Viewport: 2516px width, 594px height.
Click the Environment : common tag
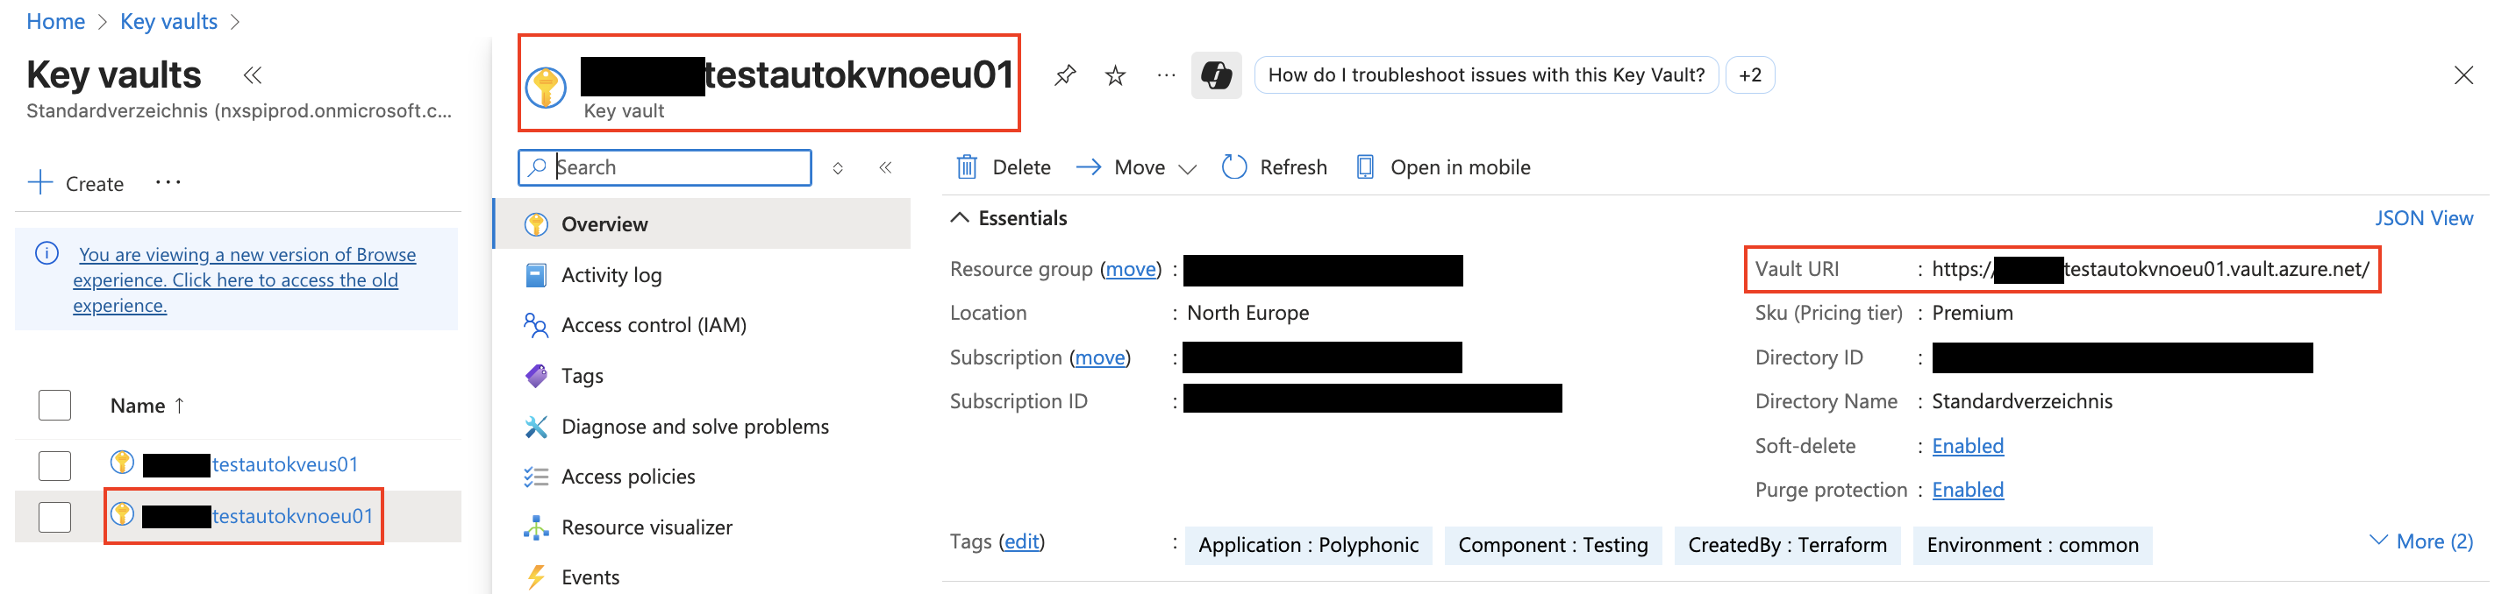tap(2032, 545)
